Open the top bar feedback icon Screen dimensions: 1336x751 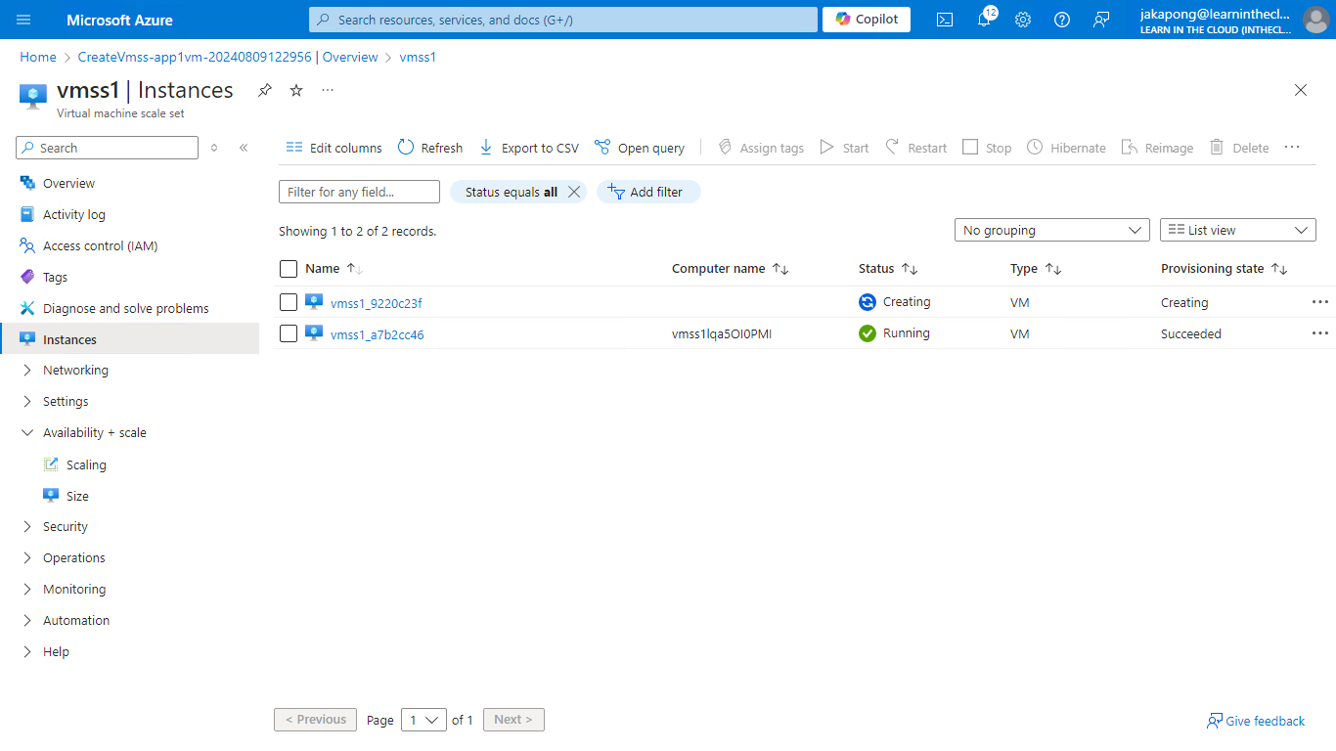click(x=1101, y=20)
